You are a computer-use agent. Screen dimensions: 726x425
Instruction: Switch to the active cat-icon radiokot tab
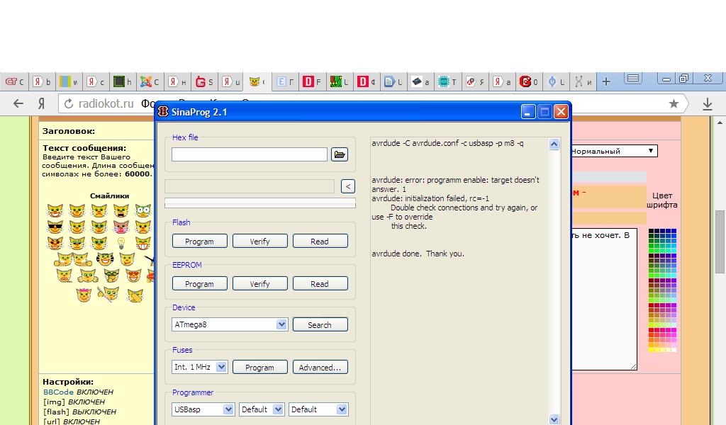coord(257,81)
